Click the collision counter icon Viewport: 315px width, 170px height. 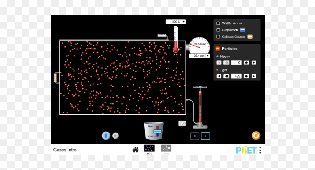click(x=250, y=37)
